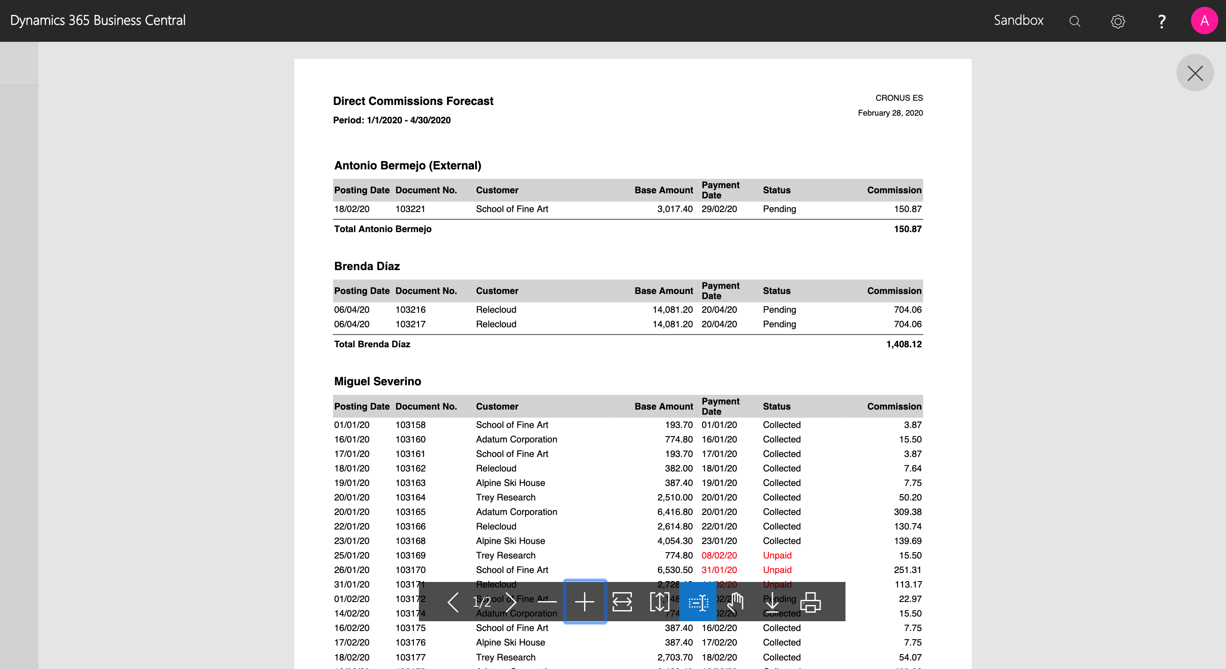Click the Unpaid status for document 103169
Image resolution: width=1226 pixels, height=669 pixels.
777,555
